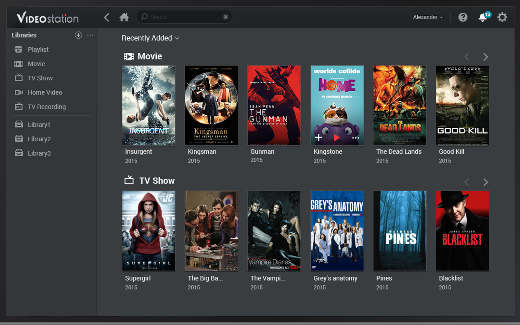
Task: Show next TV shows with right chevron
Action: 485,182
